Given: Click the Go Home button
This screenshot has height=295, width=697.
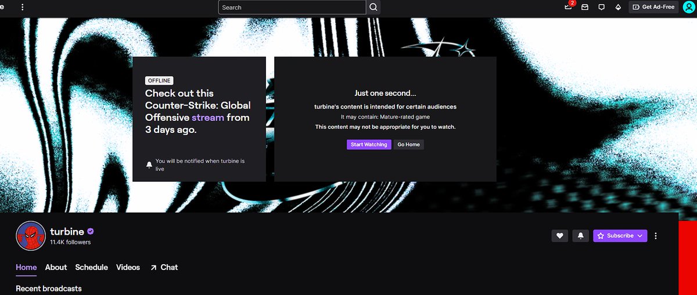Looking at the screenshot, I should point(408,145).
